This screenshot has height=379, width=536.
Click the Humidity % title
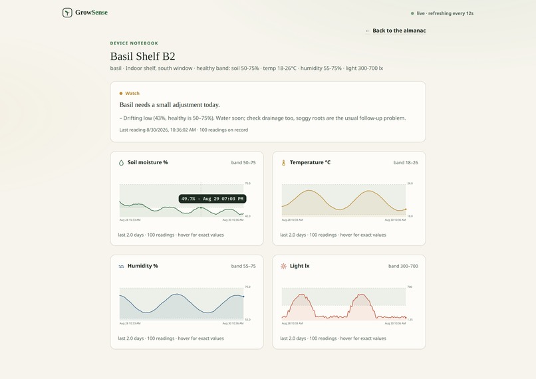[142, 266]
